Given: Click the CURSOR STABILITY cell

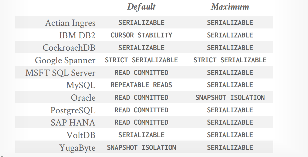Looking at the screenshot, I should click(x=141, y=35).
